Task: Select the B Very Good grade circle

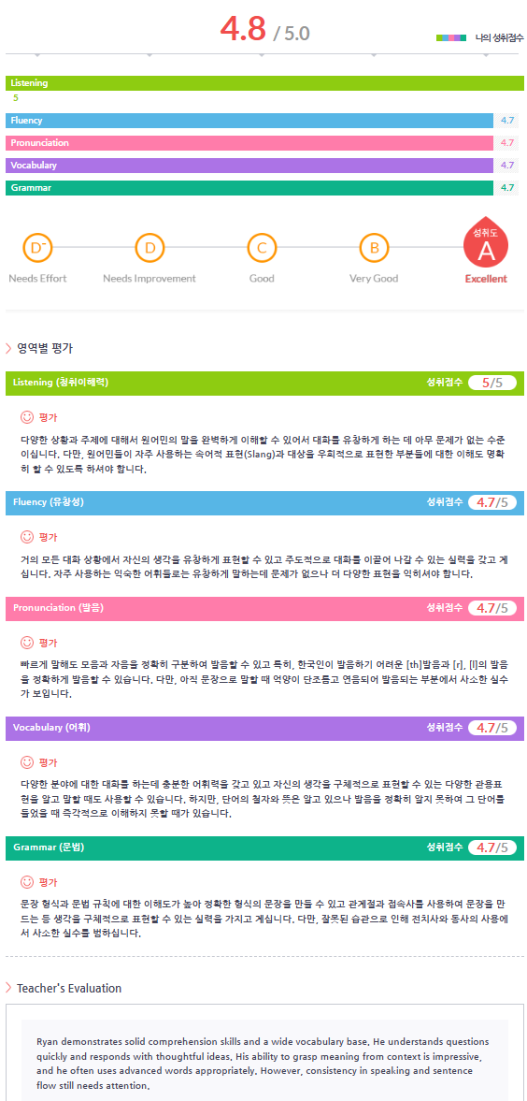Action: [374, 248]
